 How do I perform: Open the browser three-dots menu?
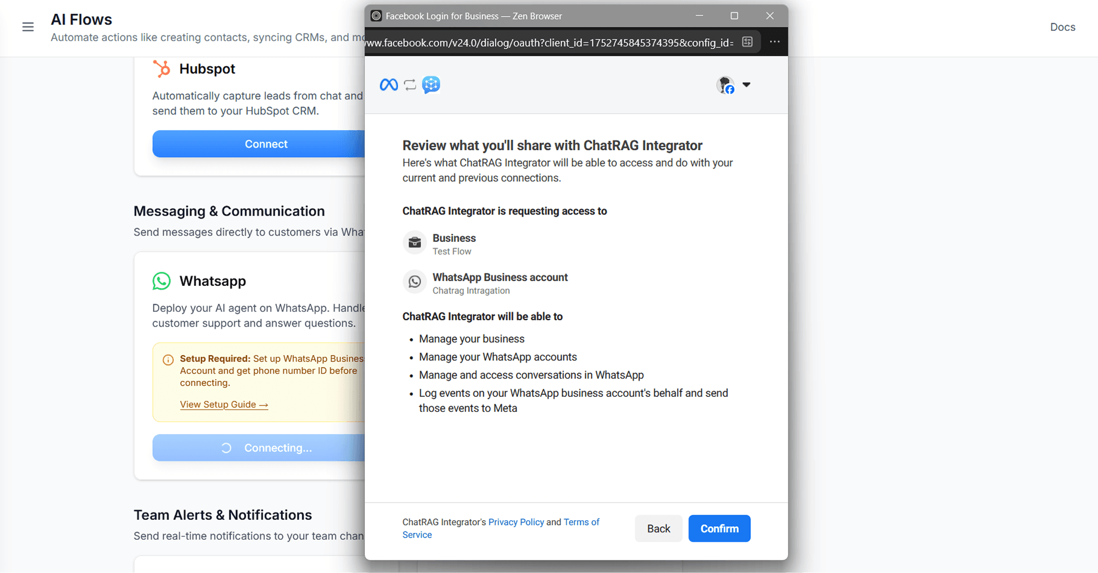[x=774, y=42]
